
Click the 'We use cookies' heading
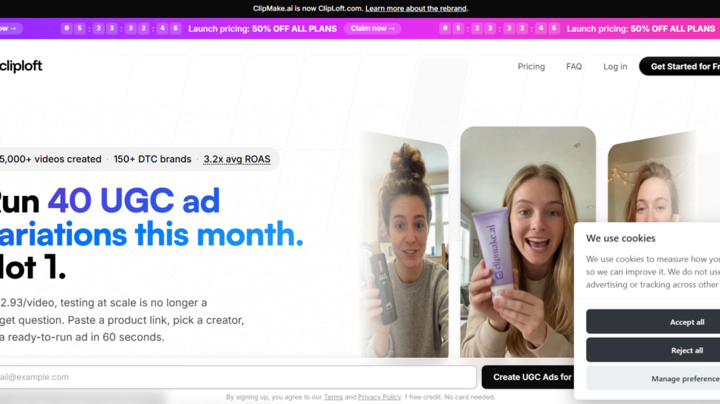click(621, 238)
